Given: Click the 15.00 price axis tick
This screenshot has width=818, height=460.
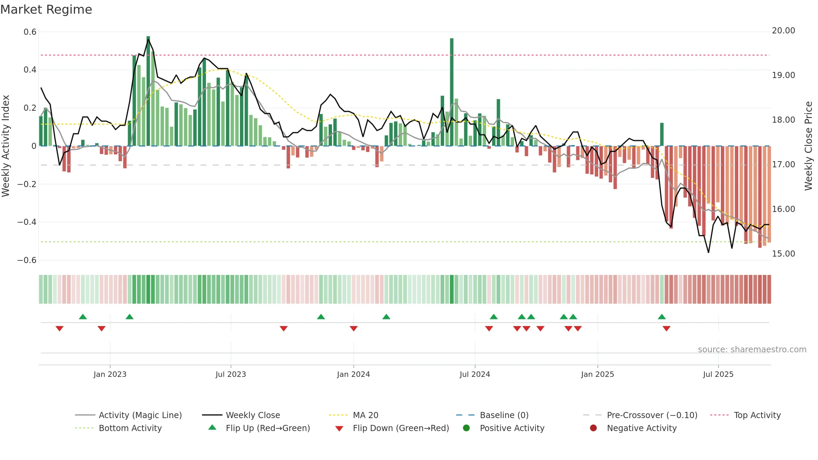Looking at the screenshot, I should (x=783, y=254).
